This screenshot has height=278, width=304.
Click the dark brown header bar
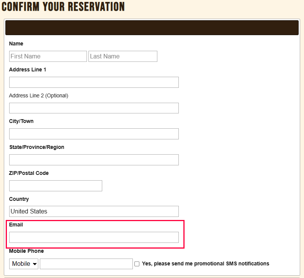pos(152,28)
